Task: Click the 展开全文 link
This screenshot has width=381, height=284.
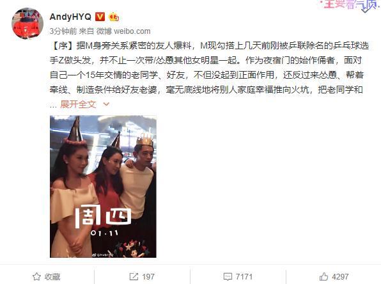Action: pyautogui.click(x=78, y=104)
